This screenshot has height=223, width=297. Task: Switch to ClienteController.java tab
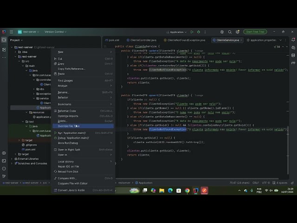(142, 40)
